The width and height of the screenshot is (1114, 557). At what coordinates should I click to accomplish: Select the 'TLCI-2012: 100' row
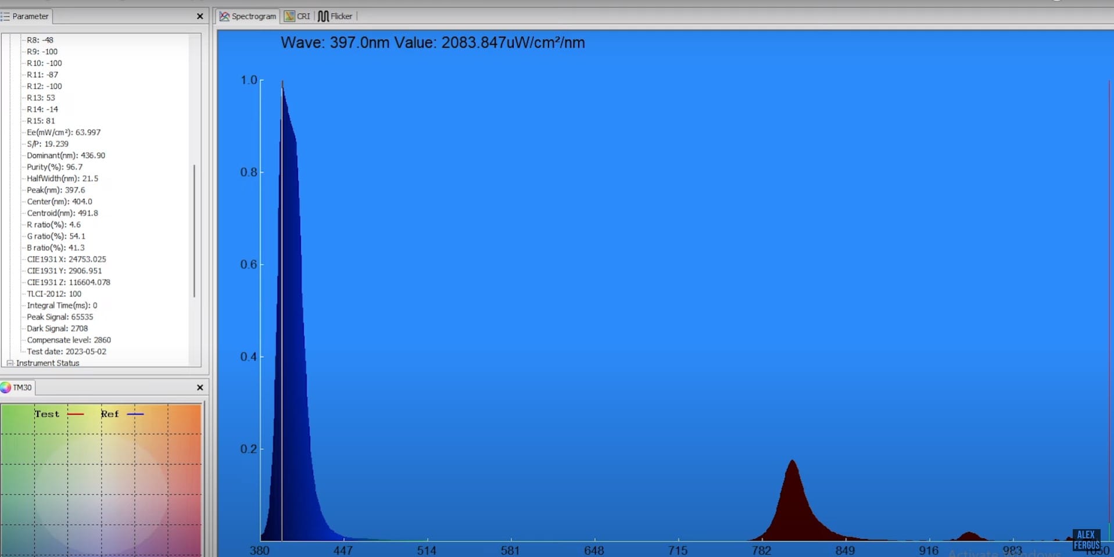coord(54,294)
